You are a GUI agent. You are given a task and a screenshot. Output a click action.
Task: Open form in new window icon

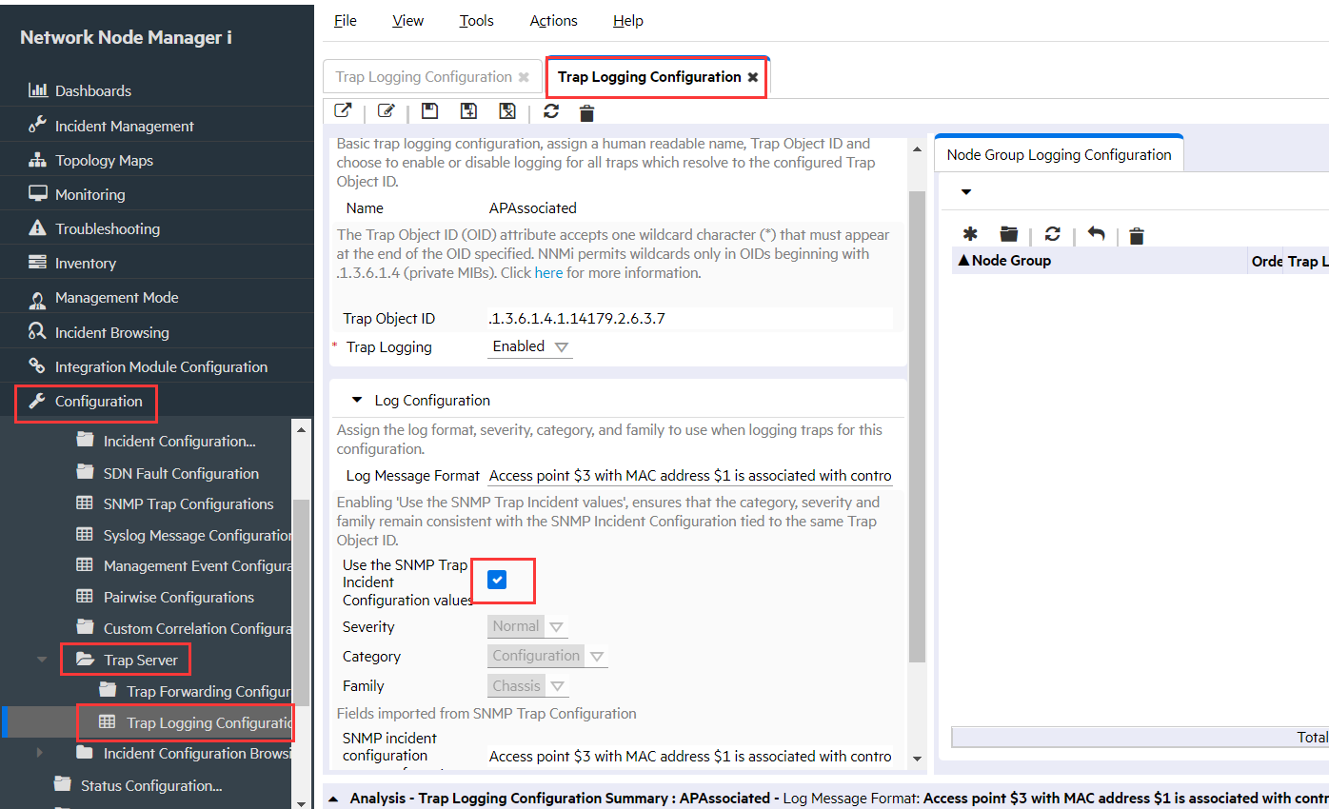click(x=343, y=111)
